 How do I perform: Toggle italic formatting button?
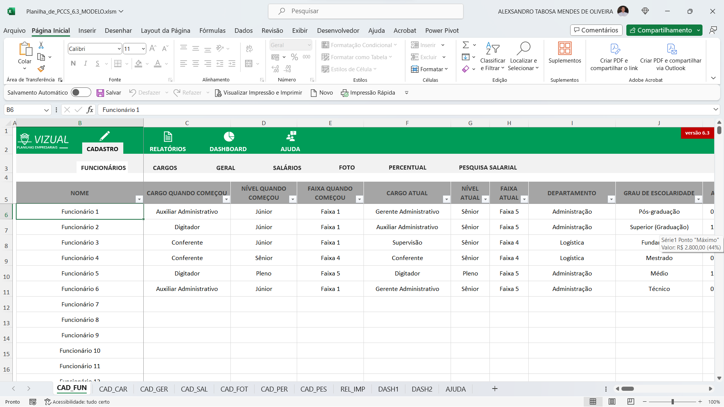pyautogui.click(x=86, y=63)
